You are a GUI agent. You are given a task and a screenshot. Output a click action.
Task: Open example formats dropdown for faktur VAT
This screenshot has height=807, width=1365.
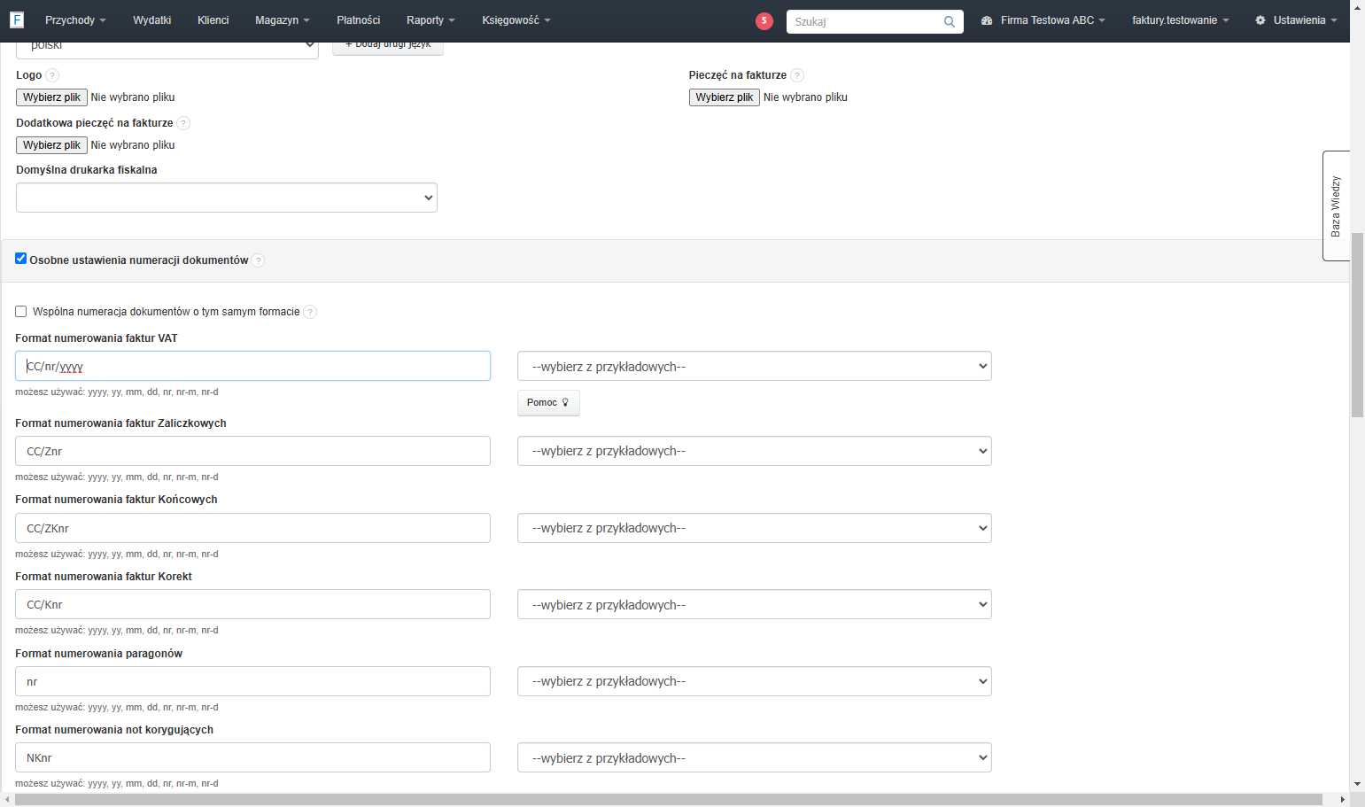pos(755,366)
